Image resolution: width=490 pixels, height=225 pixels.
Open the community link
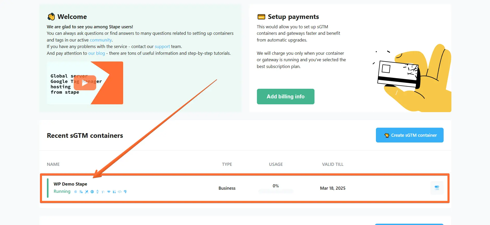click(x=101, y=40)
